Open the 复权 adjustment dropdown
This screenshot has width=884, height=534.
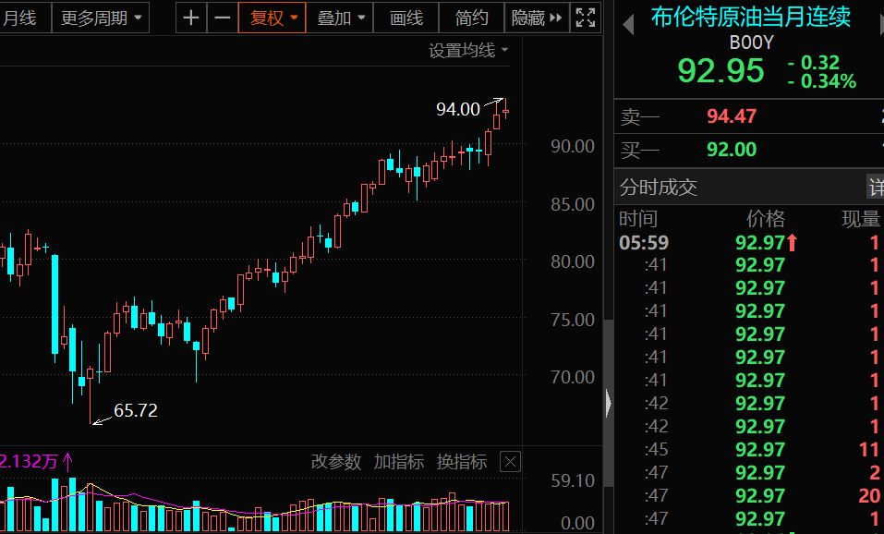tap(274, 18)
